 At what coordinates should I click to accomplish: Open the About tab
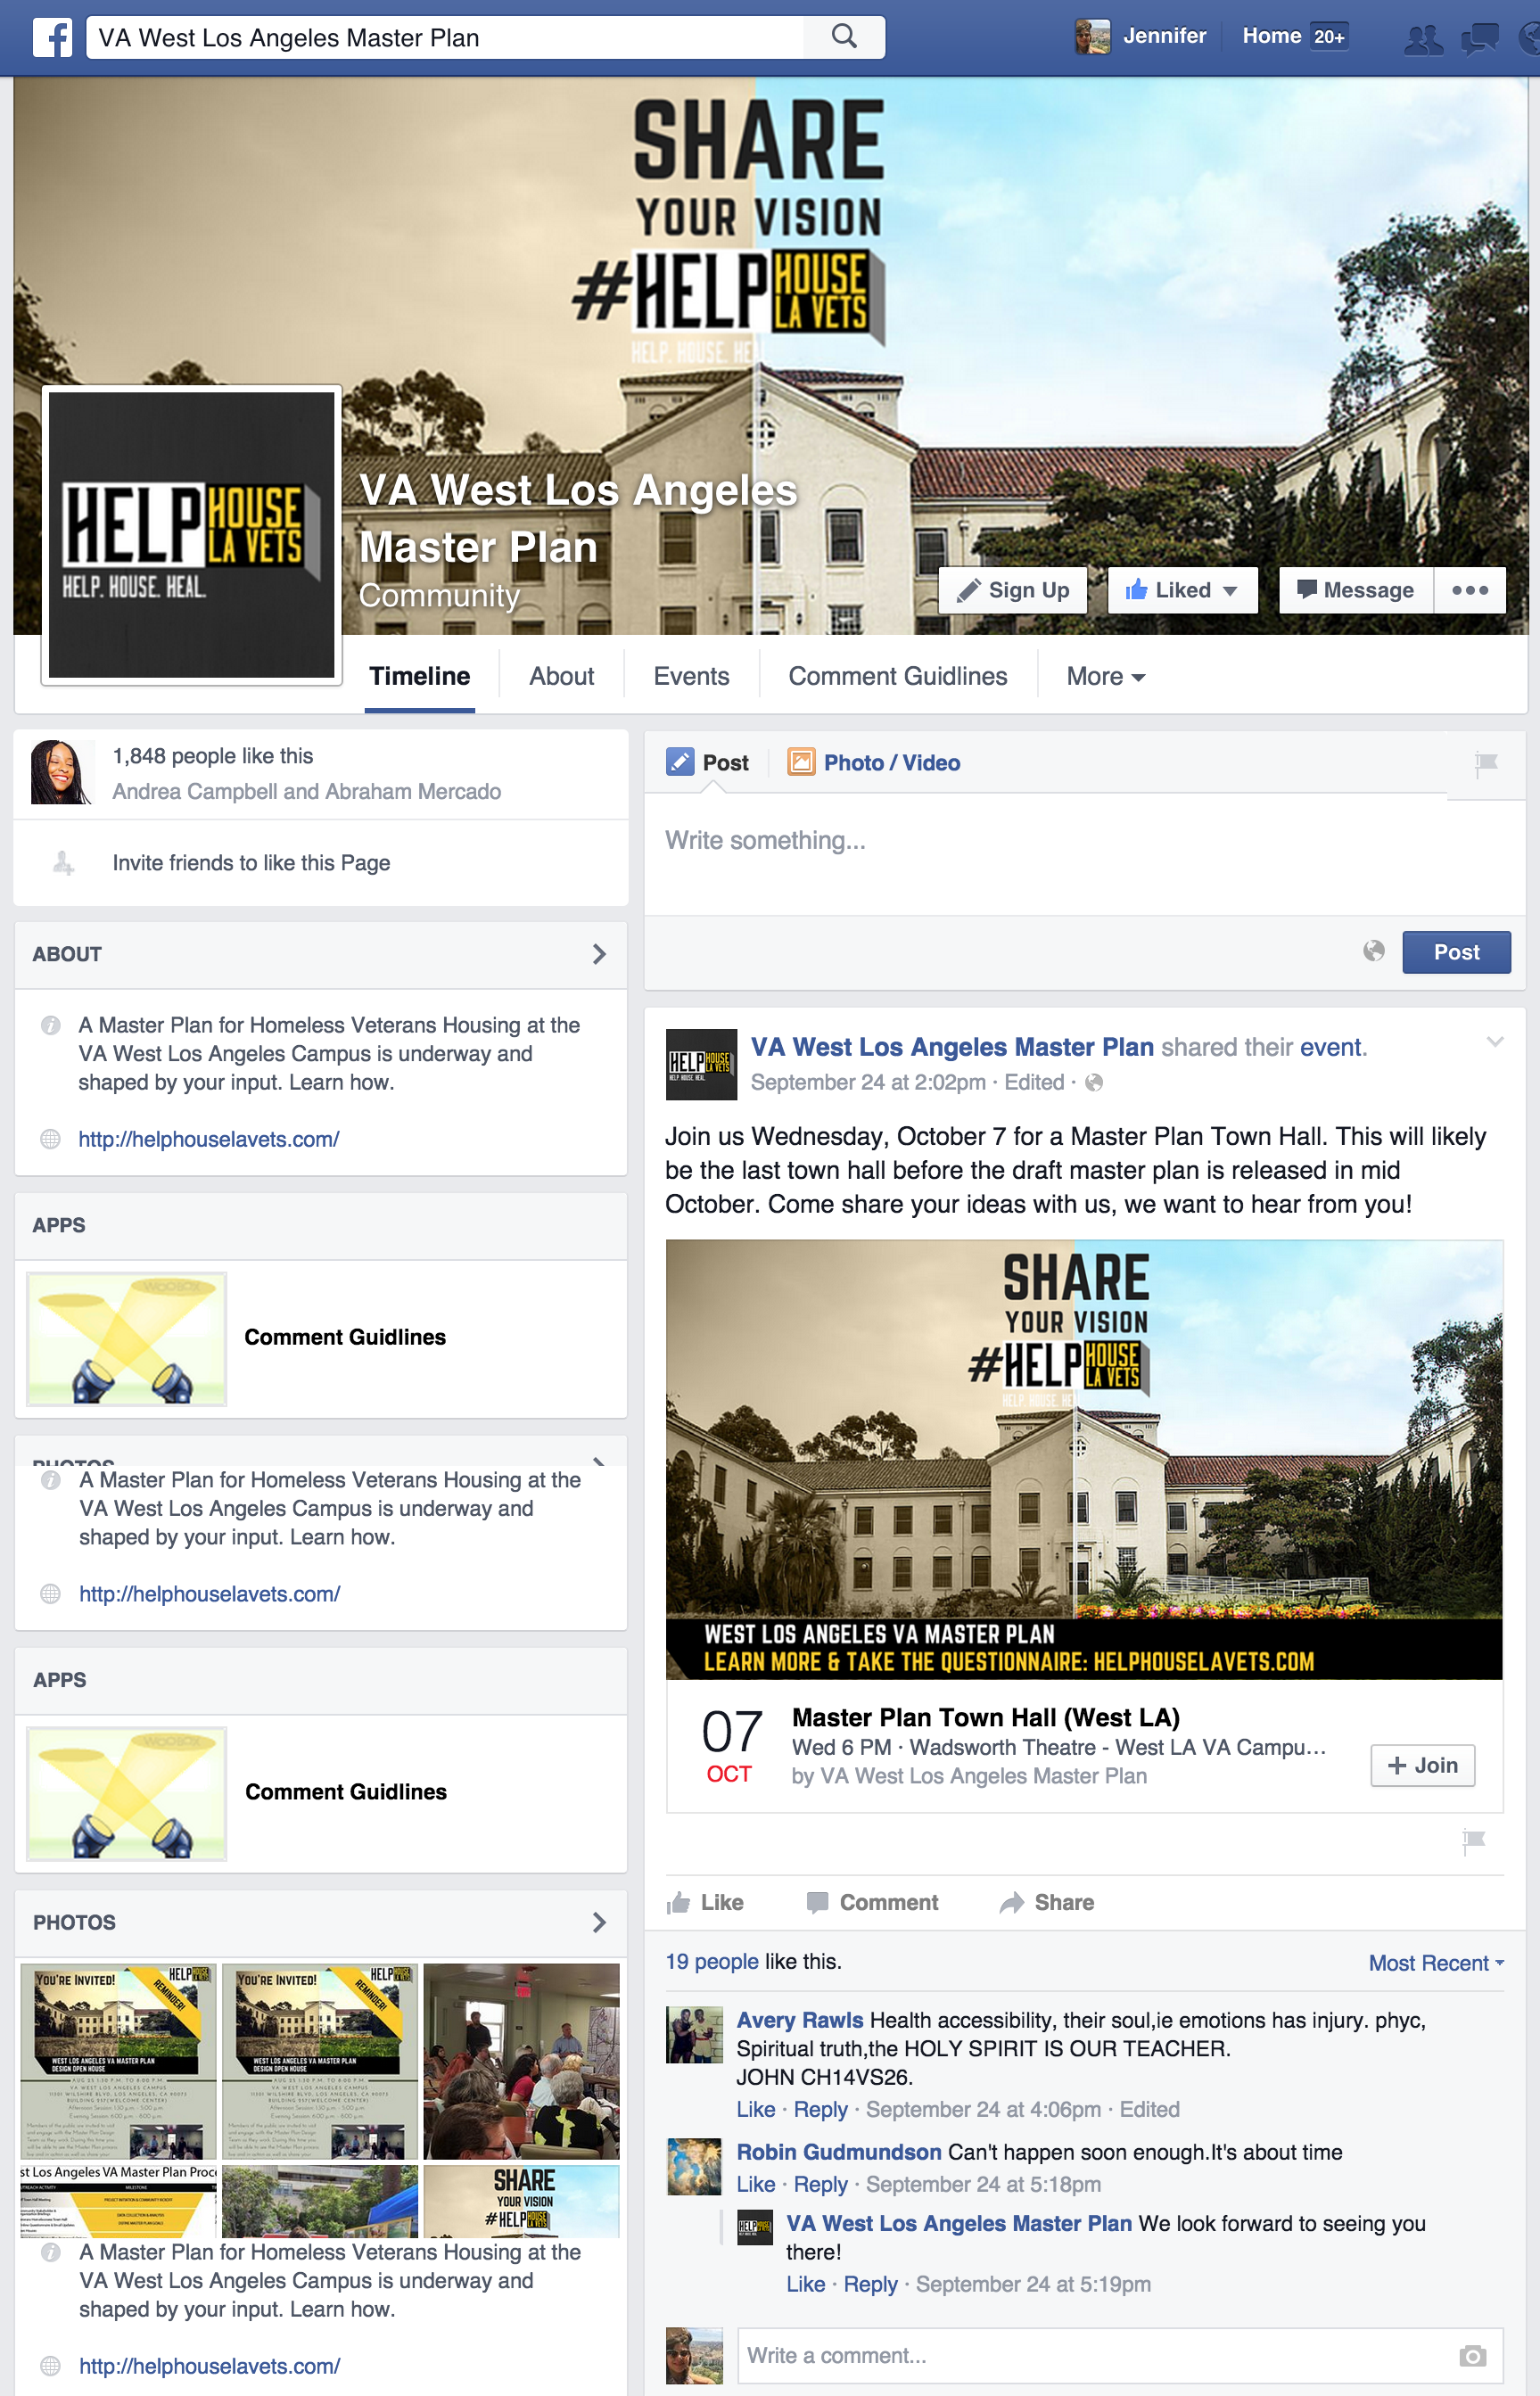(x=562, y=677)
